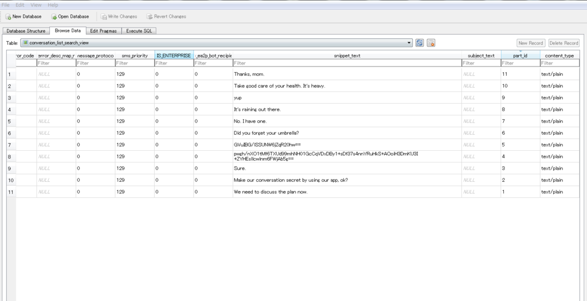Open the File menu

pyautogui.click(x=6, y=5)
